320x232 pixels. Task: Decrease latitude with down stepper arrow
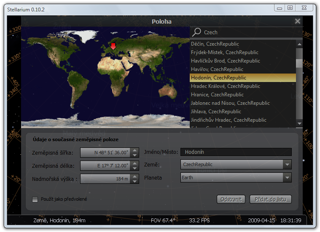pyautogui.click(x=134, y=155)
